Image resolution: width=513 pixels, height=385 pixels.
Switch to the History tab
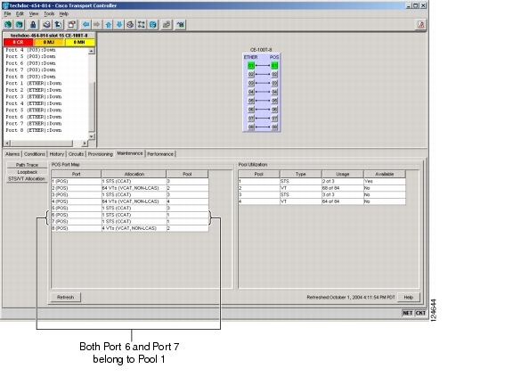[x=57, y=154]
